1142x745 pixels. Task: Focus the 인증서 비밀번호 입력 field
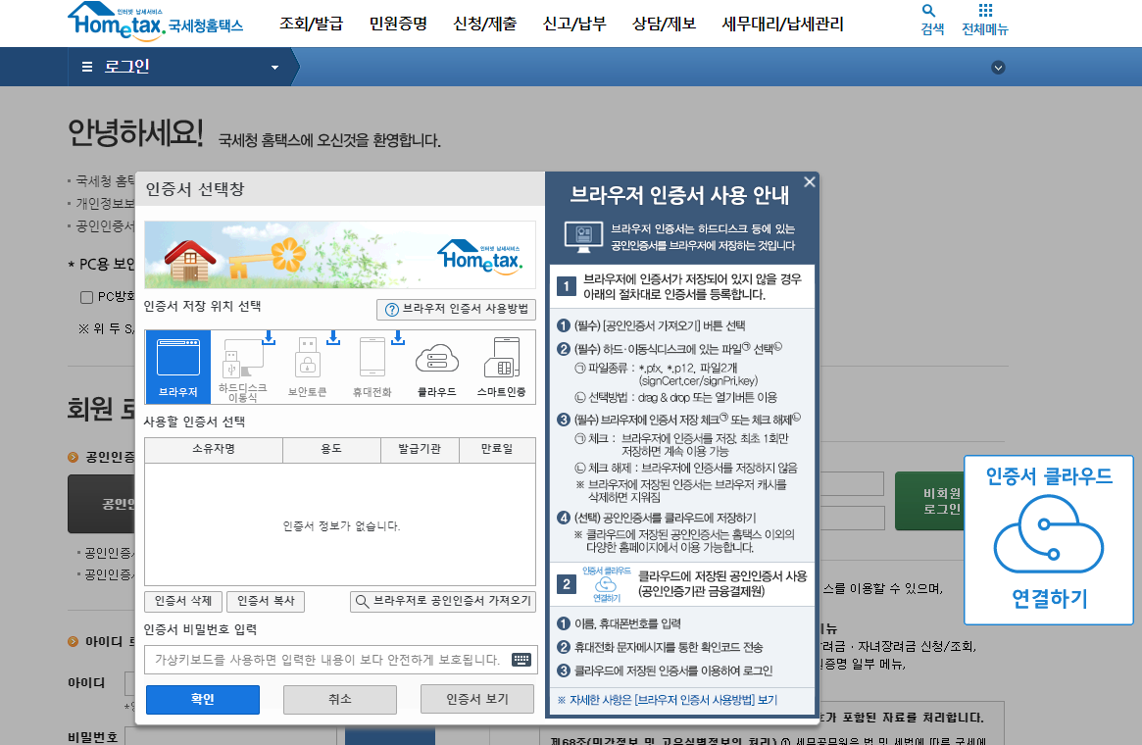(340, 660)
